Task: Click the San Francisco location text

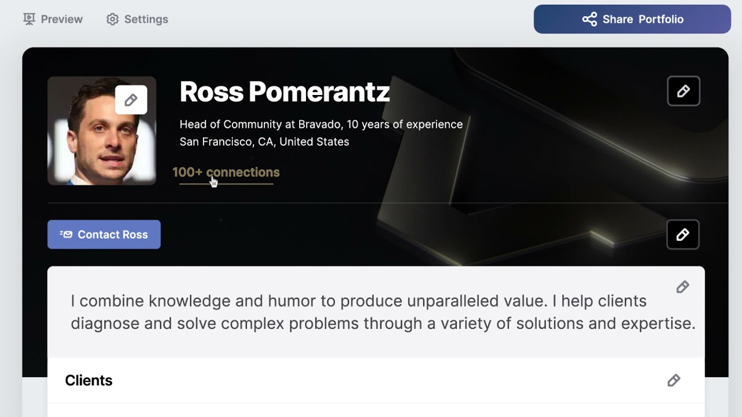Action: [x=264, y=142]
